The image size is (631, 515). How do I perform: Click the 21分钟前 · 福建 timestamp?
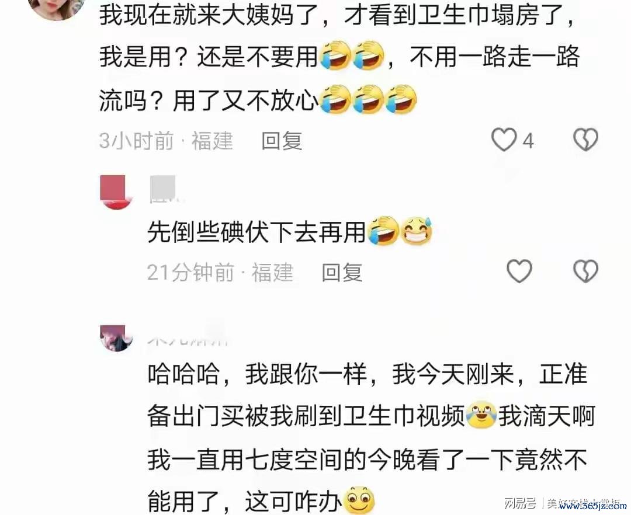coord(220,273)
